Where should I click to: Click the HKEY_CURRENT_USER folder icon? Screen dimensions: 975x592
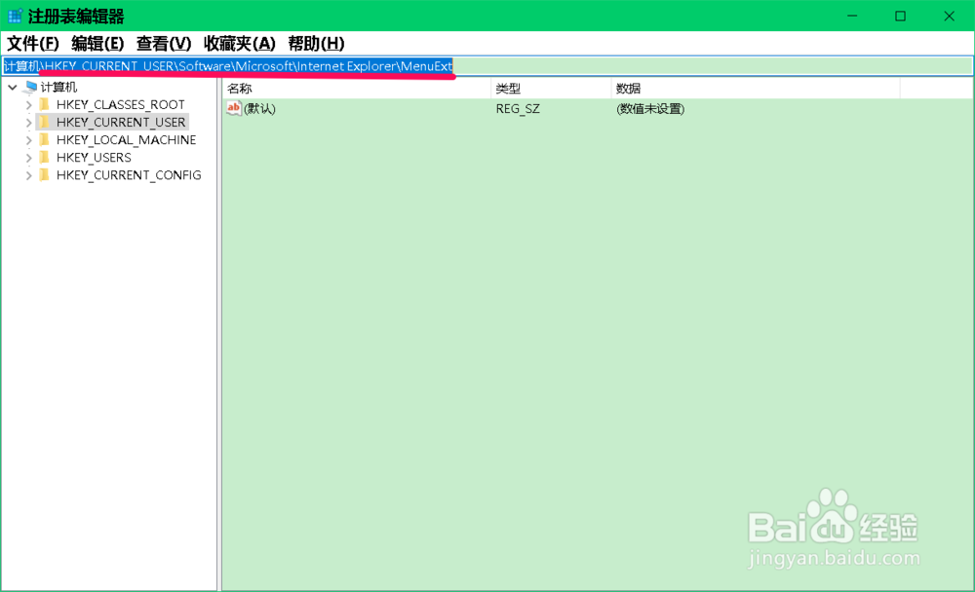[44, 122]
